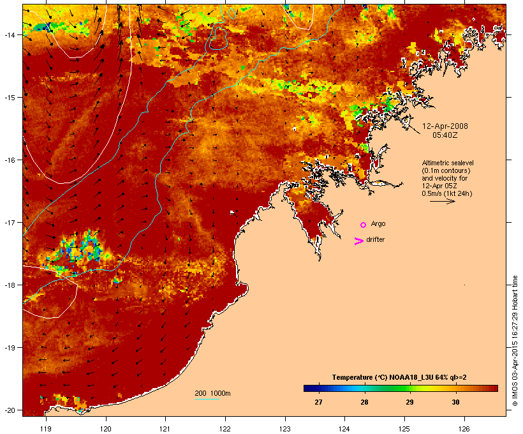Click the cyan 200 1000m depth contour sample line
Image resolution: width=523 pixels, height=434 pixels.
pos(207,399)
